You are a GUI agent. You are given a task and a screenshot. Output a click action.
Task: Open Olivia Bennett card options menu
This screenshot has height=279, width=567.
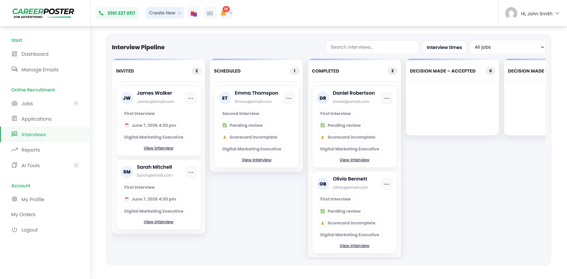tap(387, 184)
